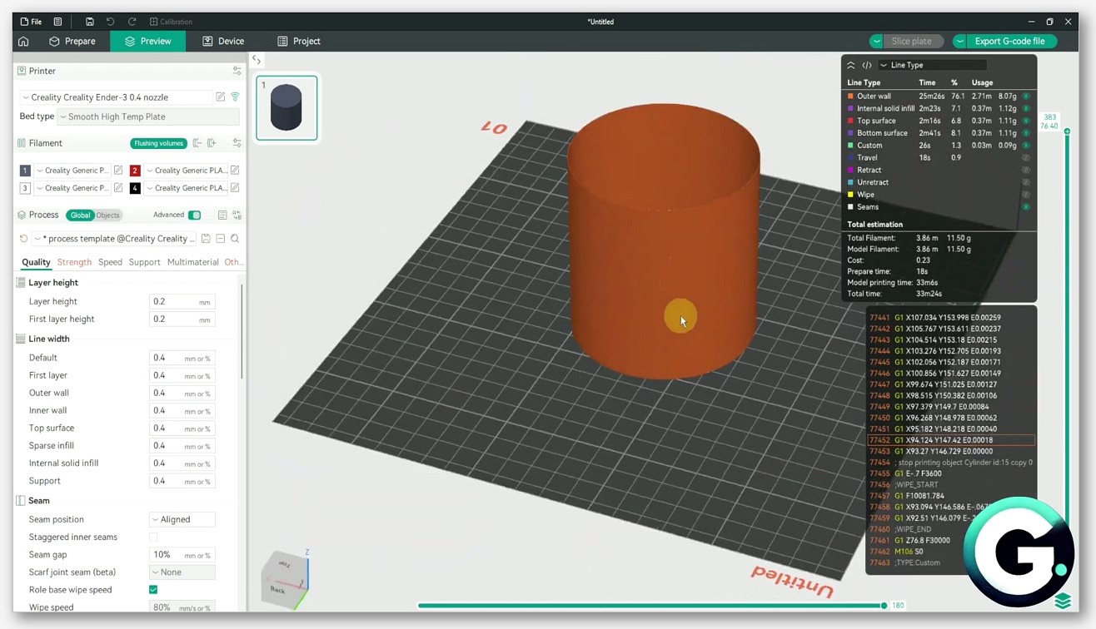Search process settings with magnifier icon
This screenshot has height=629, width=1096.
(x=235, y=239)
